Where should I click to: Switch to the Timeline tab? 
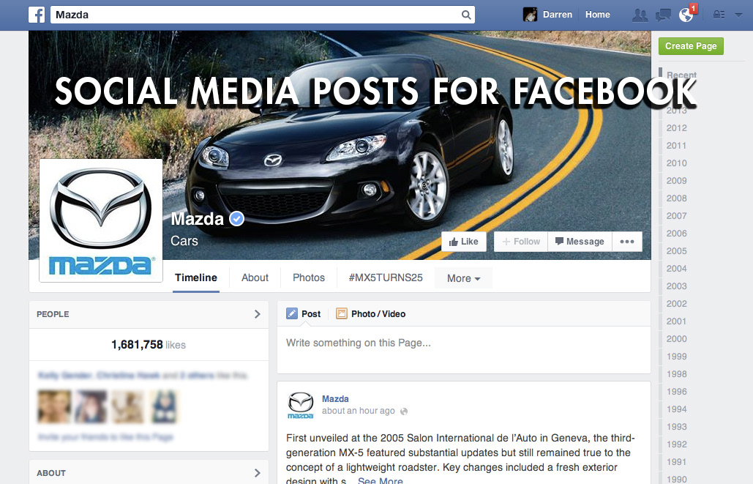click(x=196, y=278)
